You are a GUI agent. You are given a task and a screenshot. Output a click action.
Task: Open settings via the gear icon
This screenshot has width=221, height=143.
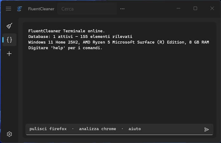click(9, 134)
